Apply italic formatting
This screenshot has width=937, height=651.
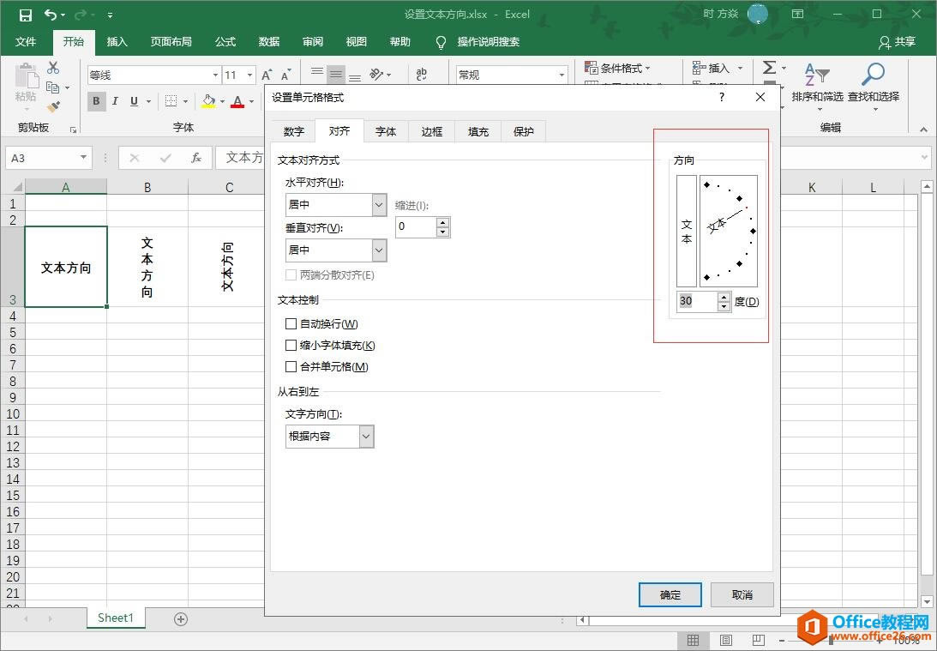(115, 101)
